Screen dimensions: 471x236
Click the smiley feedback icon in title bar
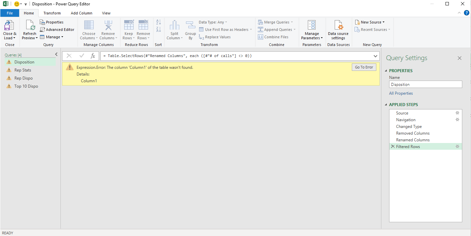(x=17, y=4)
